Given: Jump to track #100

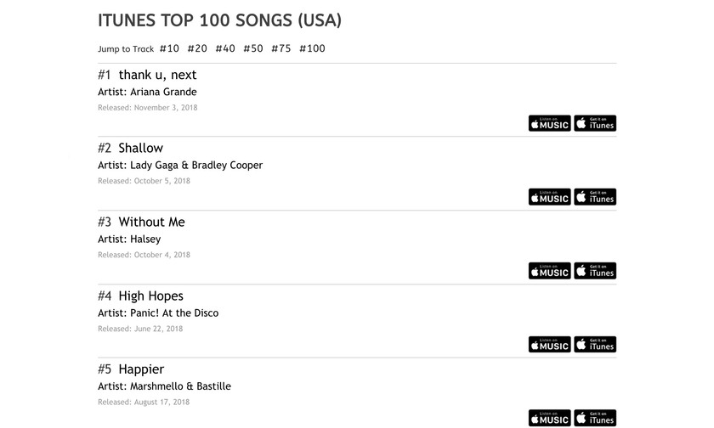Looking at the screenshot, I should pos(312,48).
